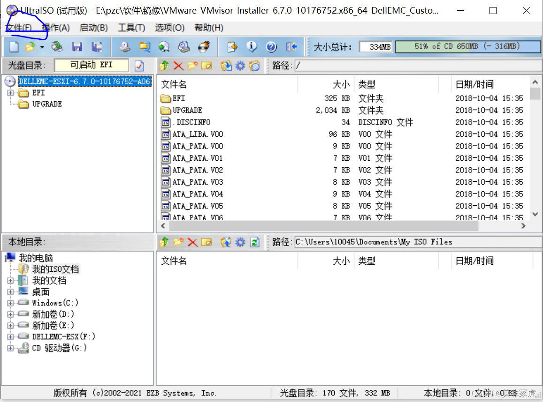
Task: Click vertical scrollbar down arrow of disc list
Action: click(535, 214)
